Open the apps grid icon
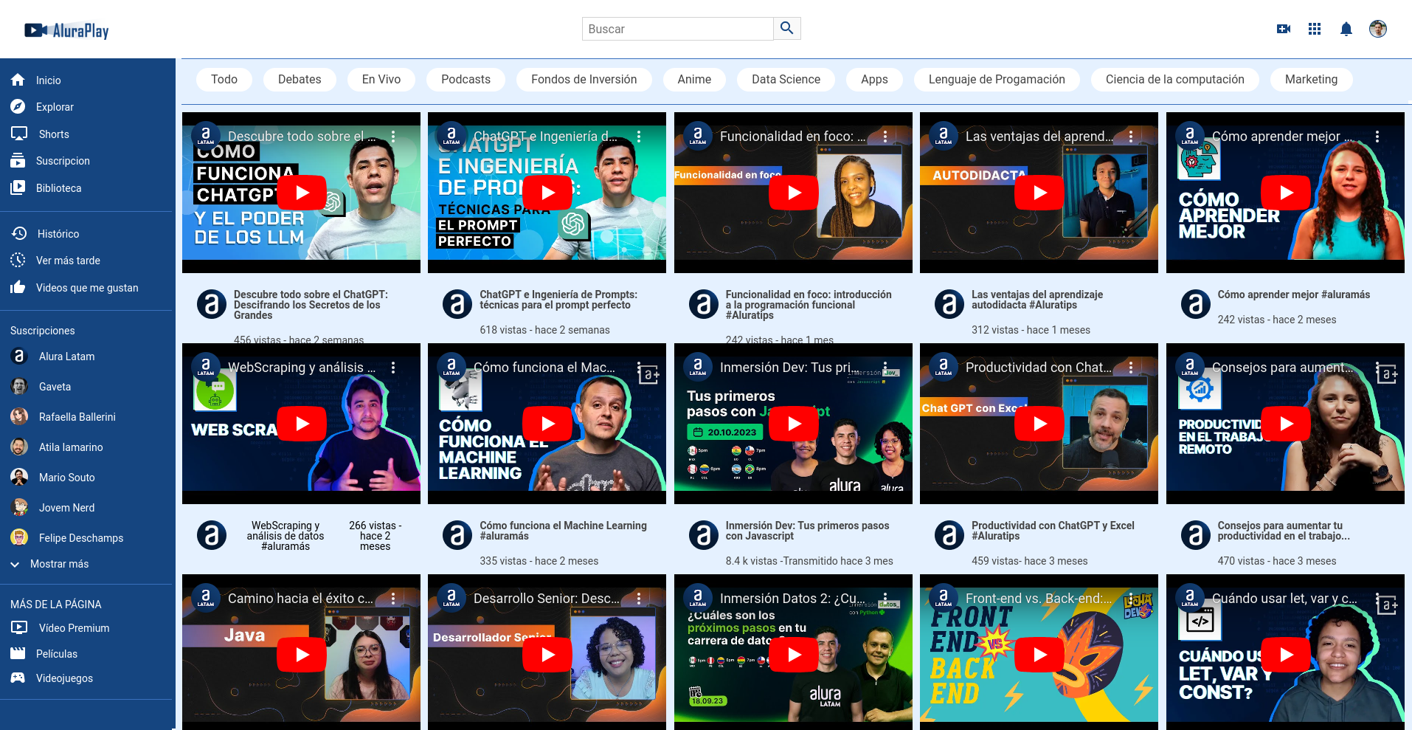1412x730 pixels. (1315, 29)
